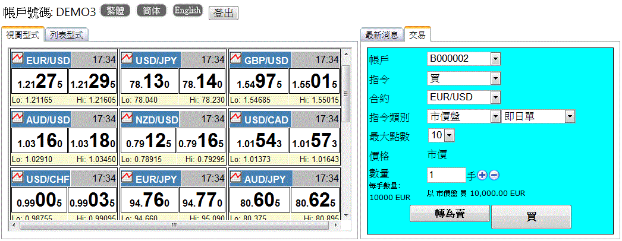Switch to the 列表型式 tab
The image size is (622, 241).
tap(68, 35)
